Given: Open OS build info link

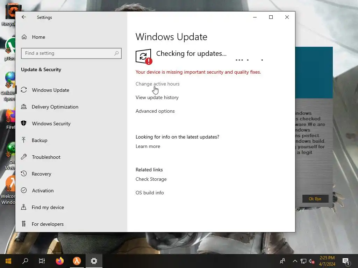Looking at the screenshot, I should coord(150,193).
